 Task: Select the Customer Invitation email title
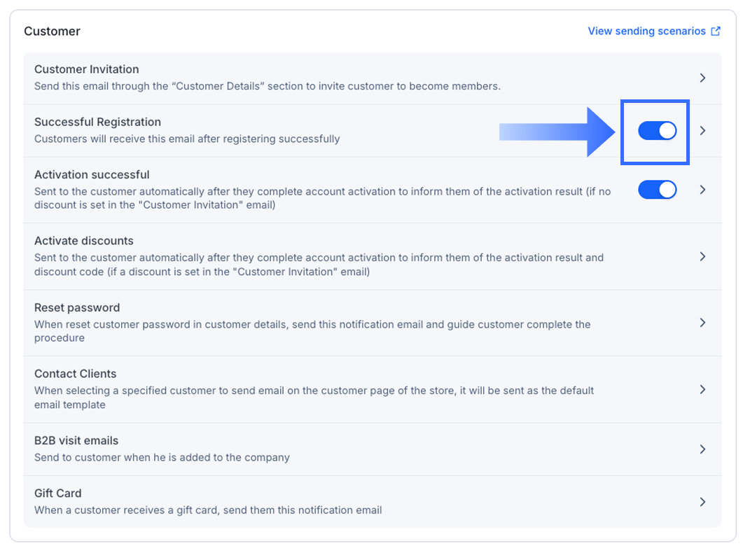click(87, 69)
